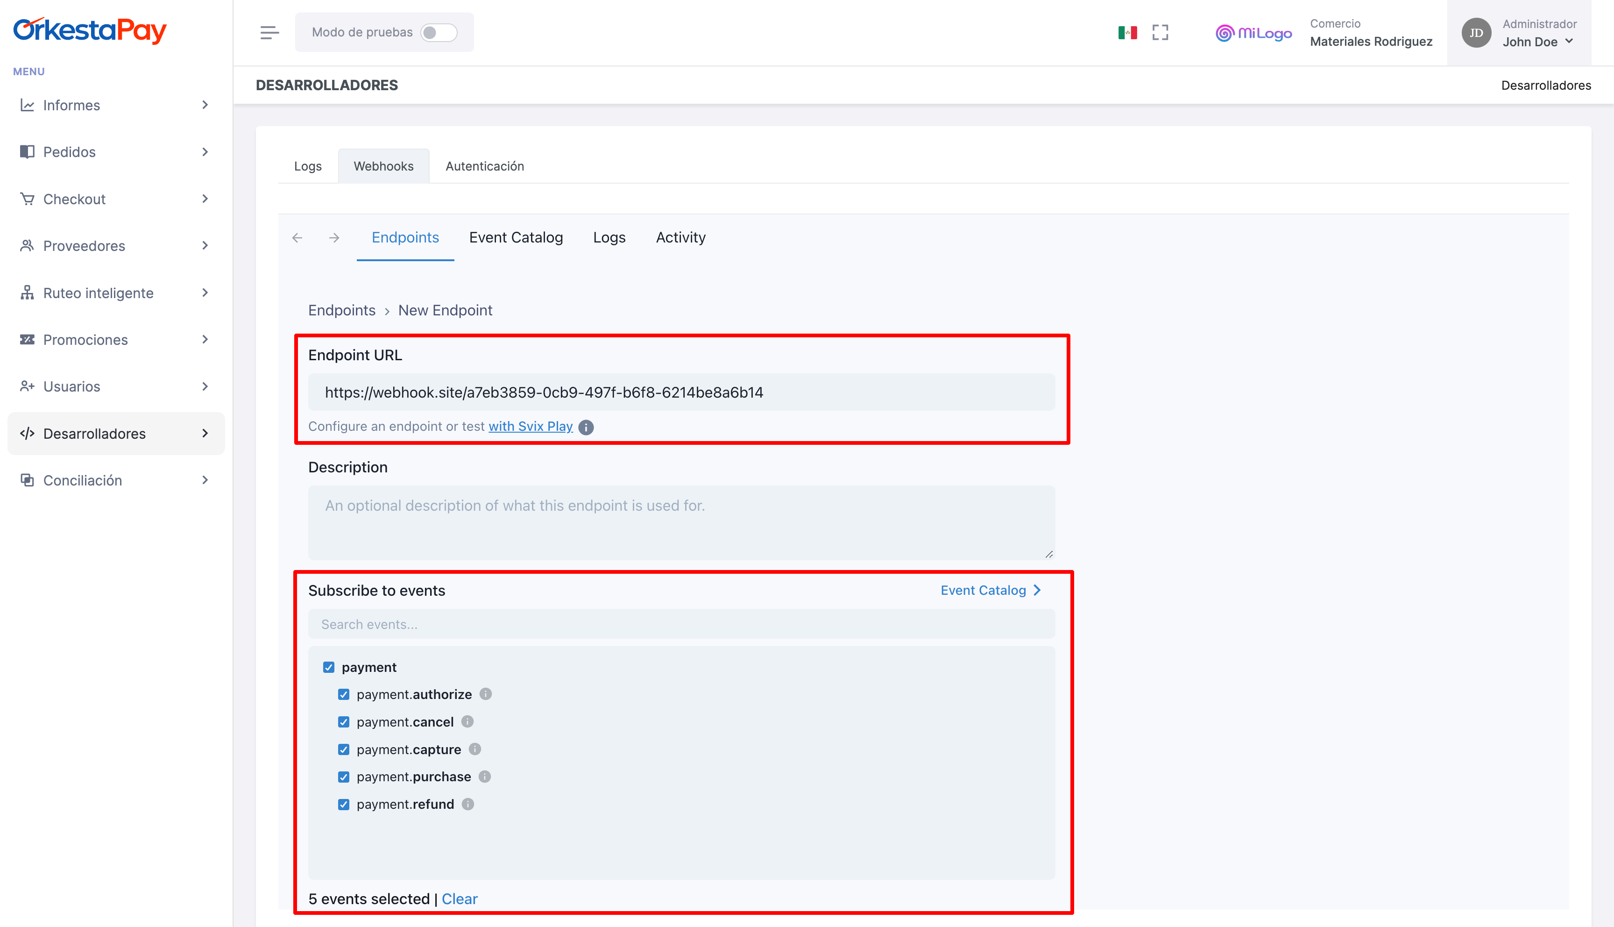The image size is (1614, 927).
Task: Focus the Endpoint URL input field
Action: pyautogui.click(x=681, y=392)
